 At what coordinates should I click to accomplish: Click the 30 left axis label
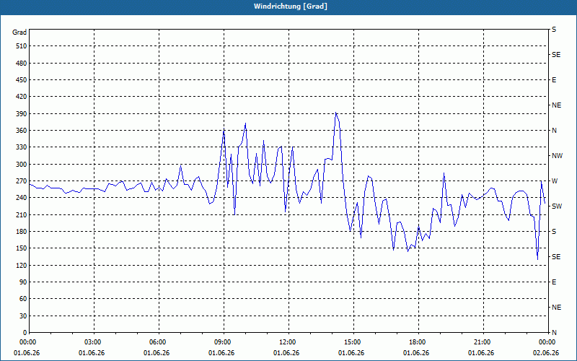23,316
